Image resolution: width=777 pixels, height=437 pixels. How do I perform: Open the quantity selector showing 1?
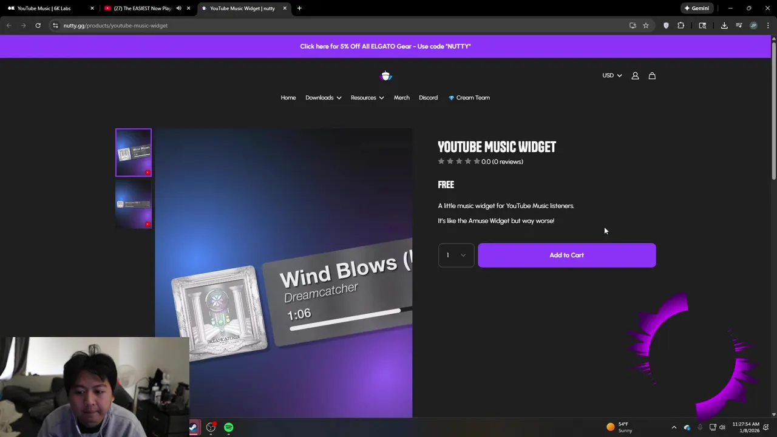(456, 256)
